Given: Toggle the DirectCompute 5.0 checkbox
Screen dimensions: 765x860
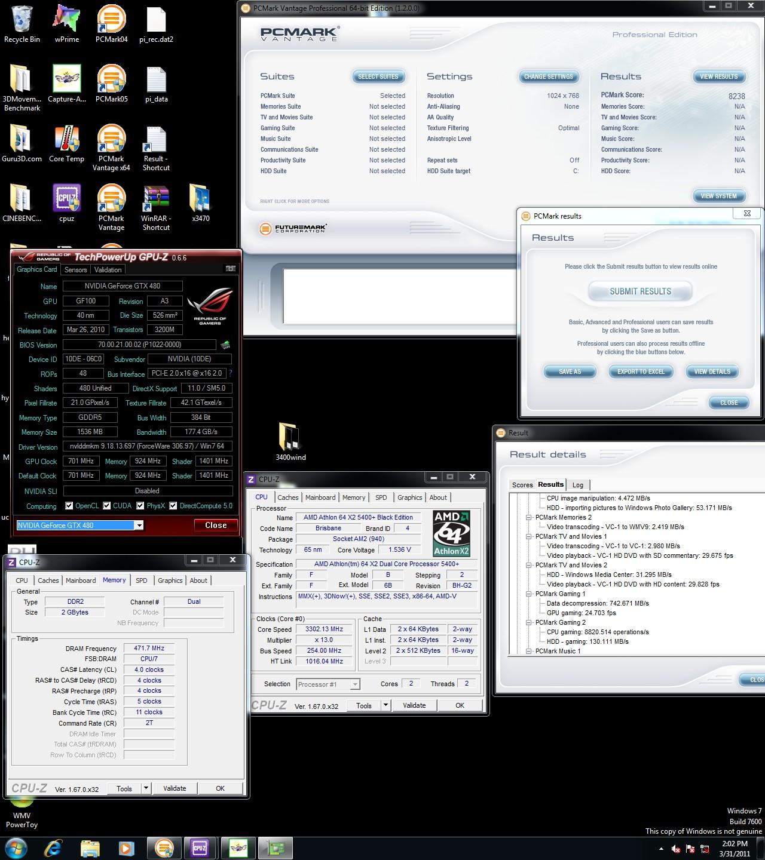Looking at the screenshot, I should point(173,506).
